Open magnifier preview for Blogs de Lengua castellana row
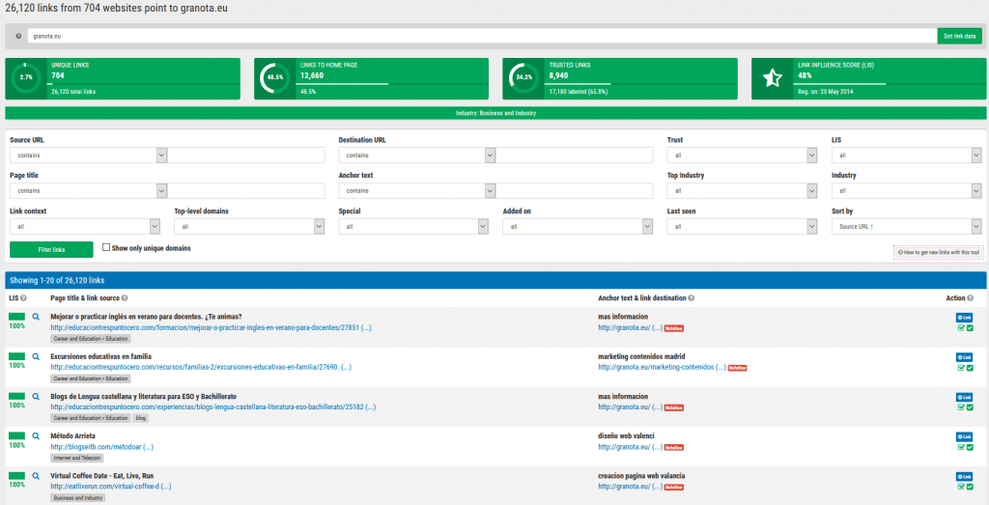Viewport: 989px width, 505px height. (x=36, y=397)
